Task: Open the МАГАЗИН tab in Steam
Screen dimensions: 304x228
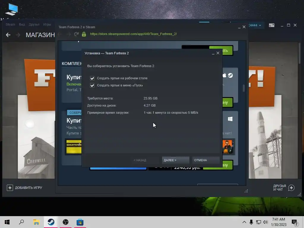Action: 40,35
